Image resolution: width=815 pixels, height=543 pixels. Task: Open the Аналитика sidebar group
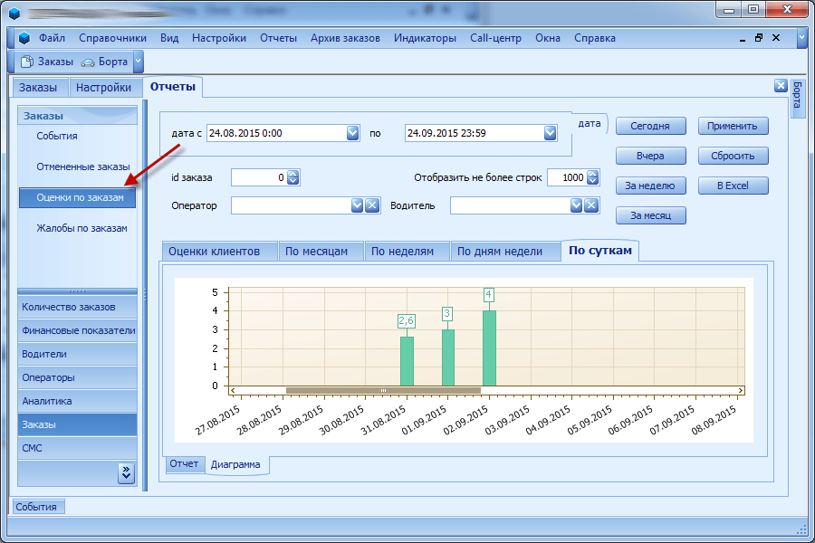point(78,401)
